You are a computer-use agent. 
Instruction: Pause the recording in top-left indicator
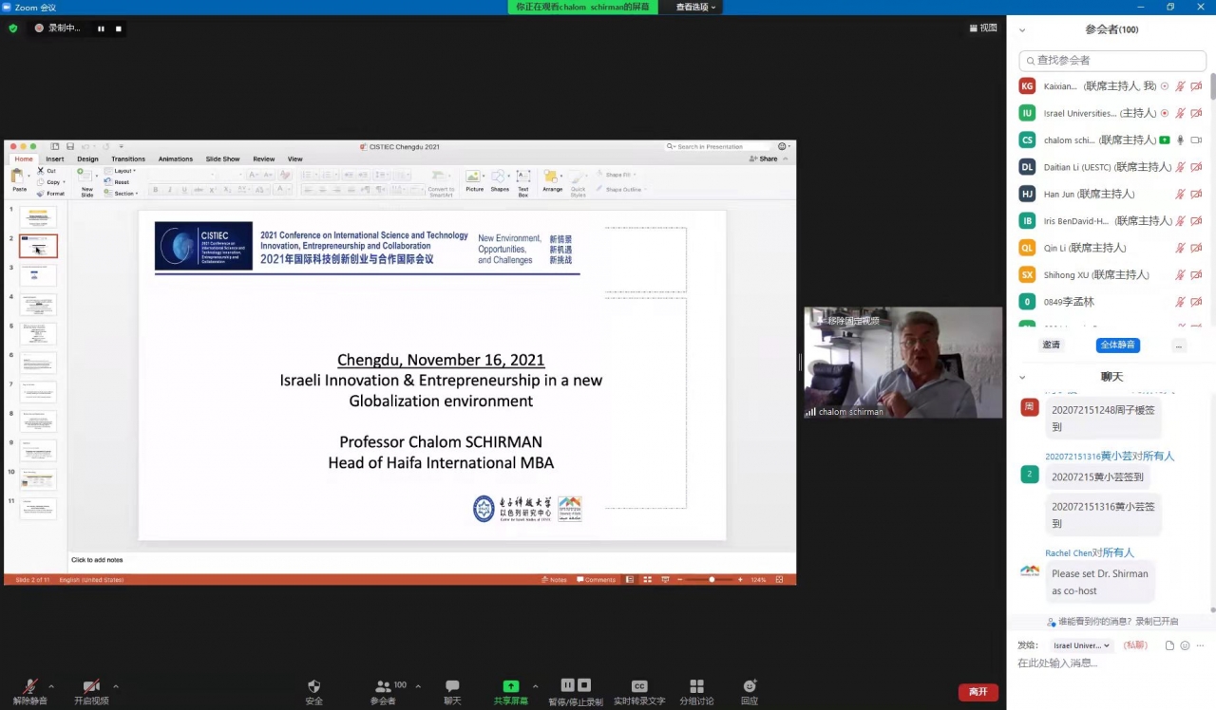click(101, 28)
